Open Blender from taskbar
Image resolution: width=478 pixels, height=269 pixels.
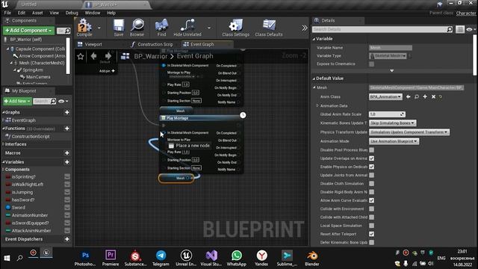(312, 258)
